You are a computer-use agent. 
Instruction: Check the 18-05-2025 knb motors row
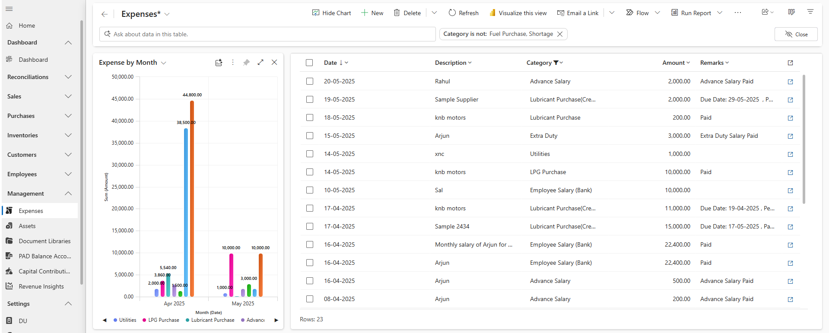click(310, 117)
